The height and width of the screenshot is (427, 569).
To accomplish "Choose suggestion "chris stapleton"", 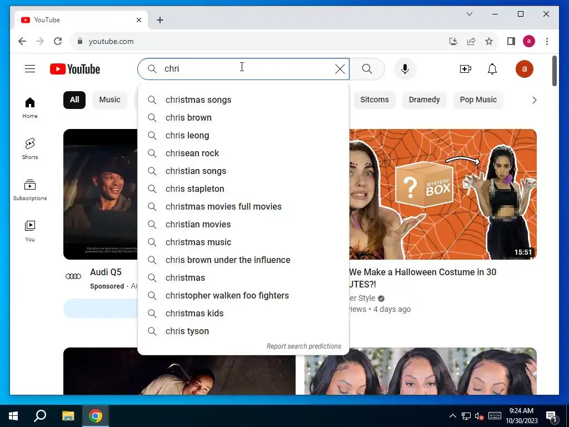I will coord(243,189).
